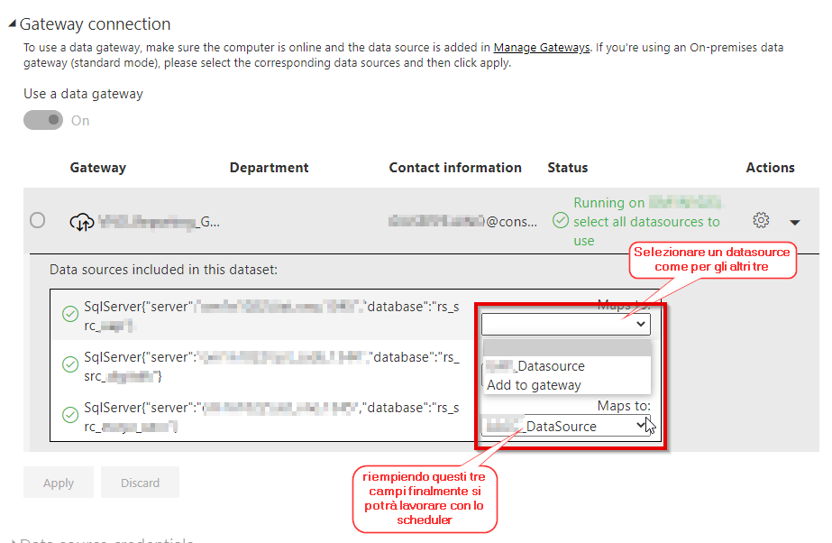Click the first data source check icon

tap(69, 315)
